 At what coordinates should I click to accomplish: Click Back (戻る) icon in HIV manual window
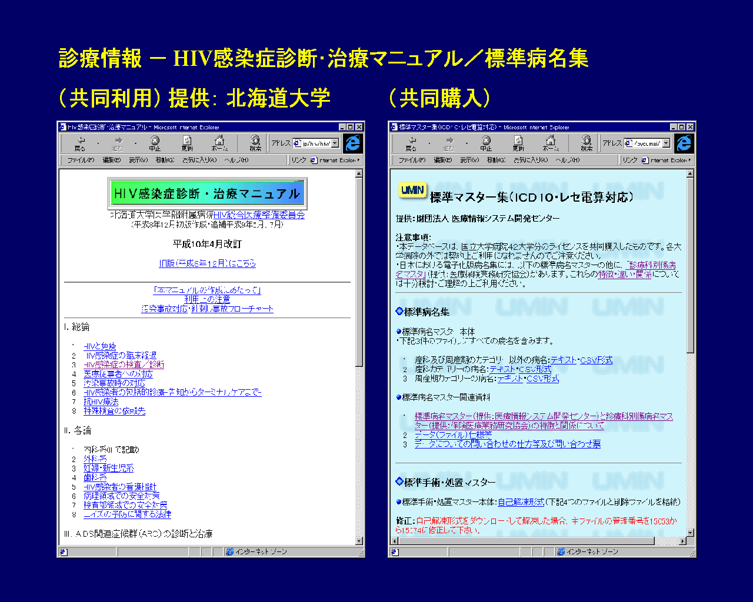[x=80, y=143]
